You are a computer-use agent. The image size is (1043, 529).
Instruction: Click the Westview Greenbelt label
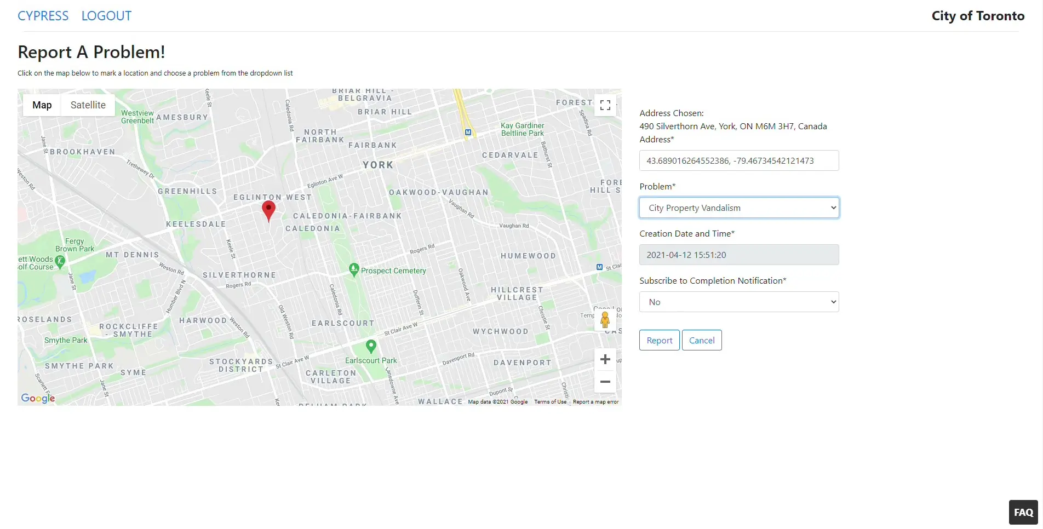(x=137, y=117)
